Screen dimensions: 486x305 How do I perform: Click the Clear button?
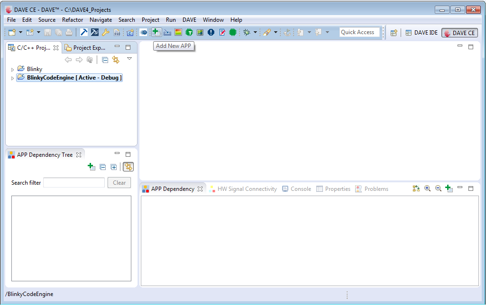pos(119,183)
